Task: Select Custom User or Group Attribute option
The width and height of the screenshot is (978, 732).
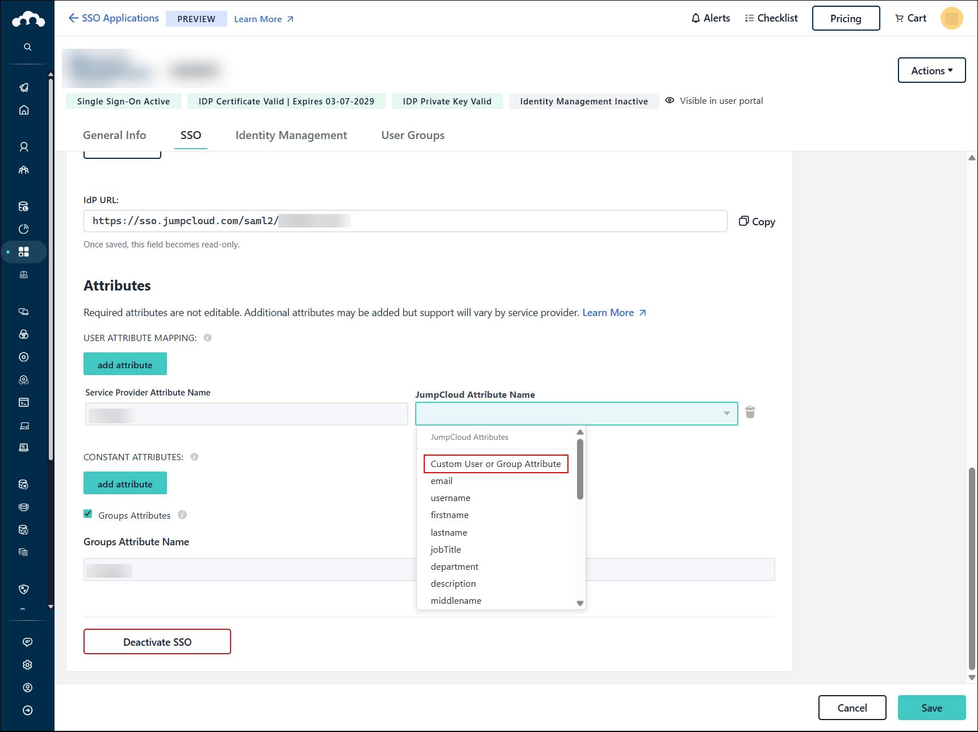Action: pyautogui.click(x=496, y=464)
